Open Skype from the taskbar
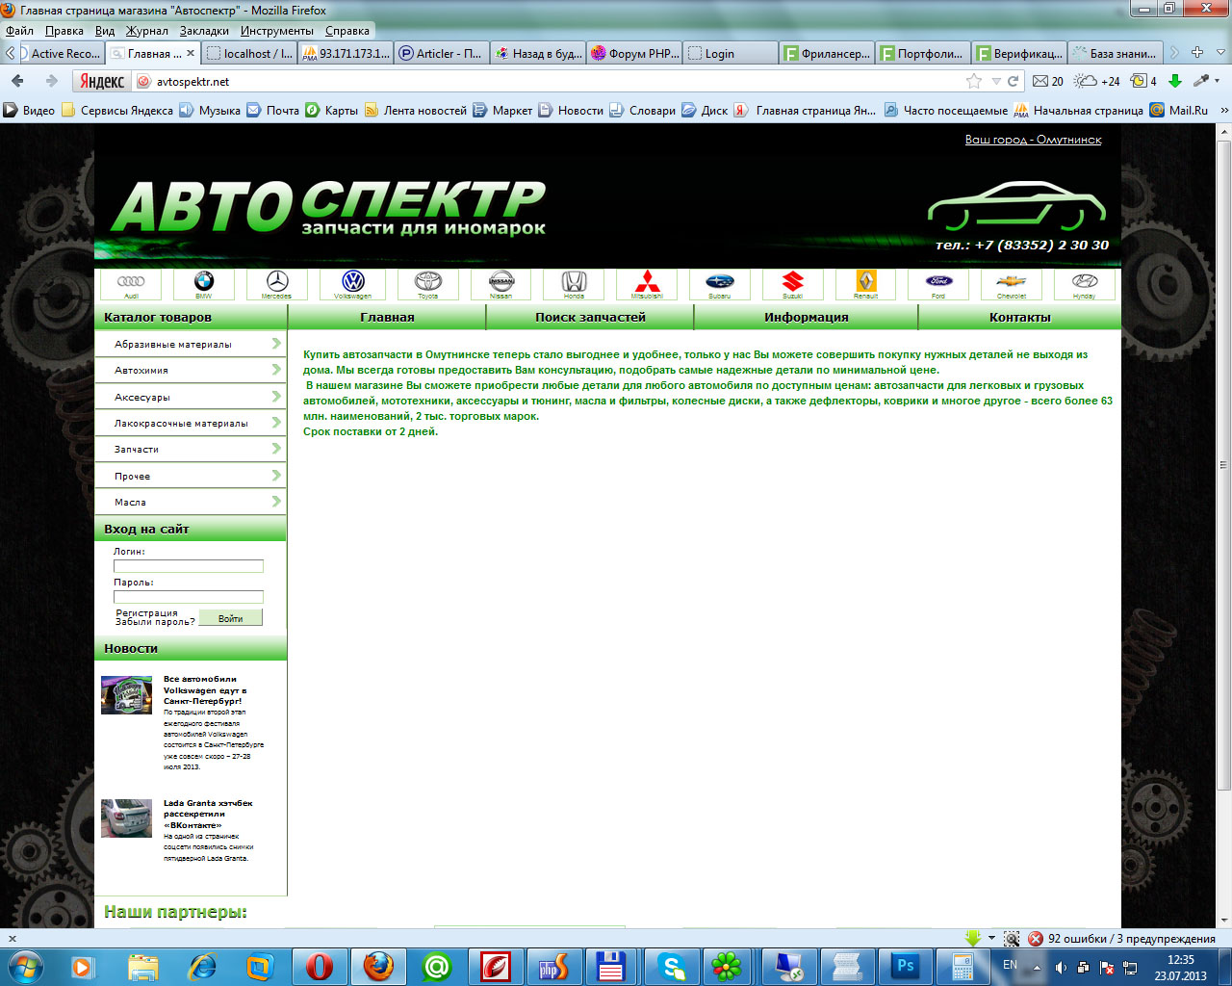Image resolution: width=1232 pixels, height=986 pixels. pos(671,966)
